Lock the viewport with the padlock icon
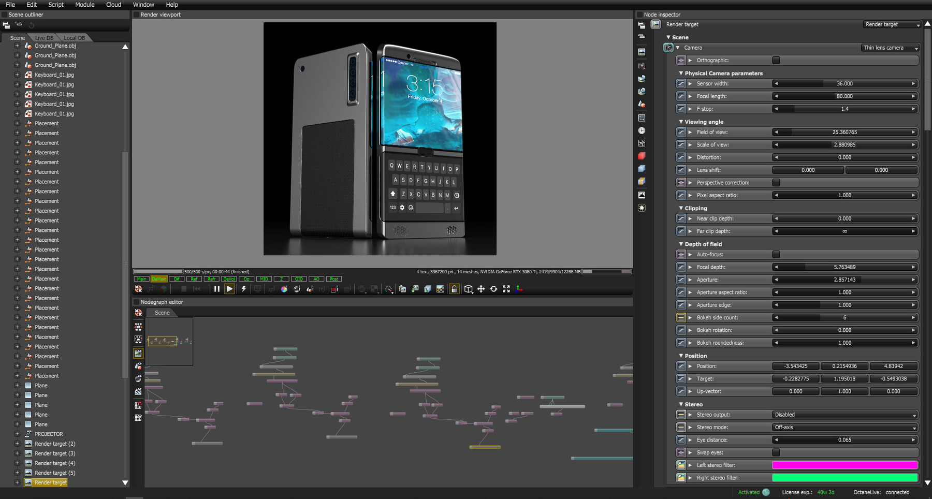 [x=454, y=289]
